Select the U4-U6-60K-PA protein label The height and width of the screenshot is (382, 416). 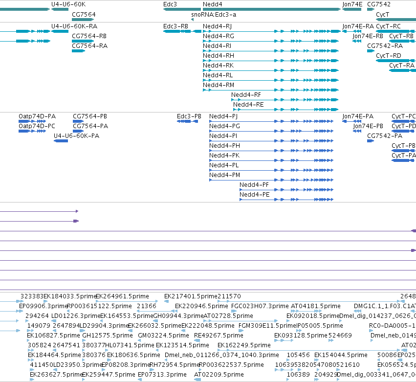tap(76, 136)
